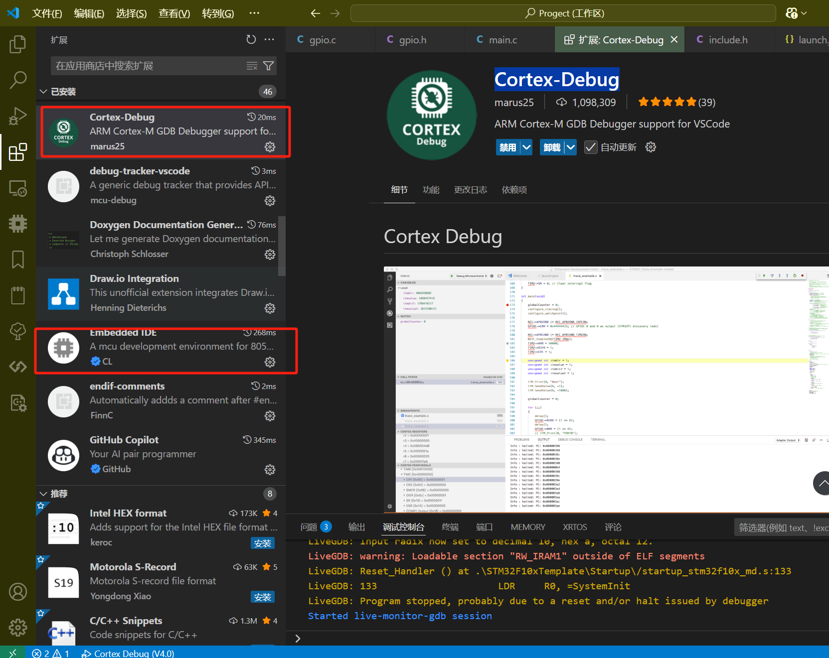The image size is (829, 658).
Task: Switch to the MEMORY panel tab
Action: [x=527, y=527]
